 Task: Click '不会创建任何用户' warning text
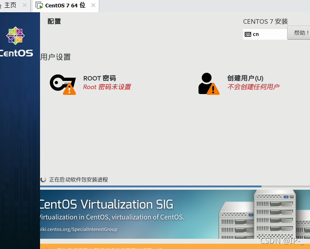pos(253,87)
